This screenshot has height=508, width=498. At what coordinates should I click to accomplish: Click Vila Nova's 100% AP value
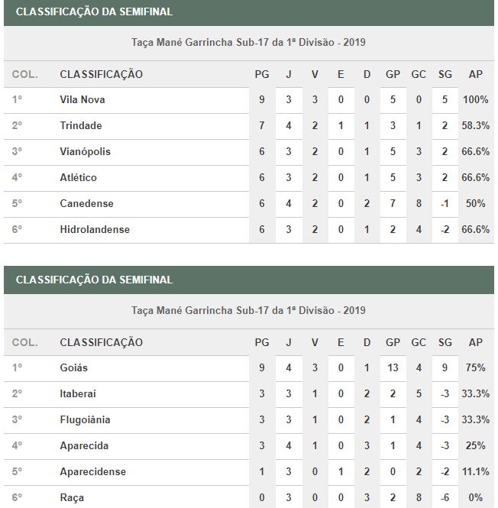pos(475,100)
